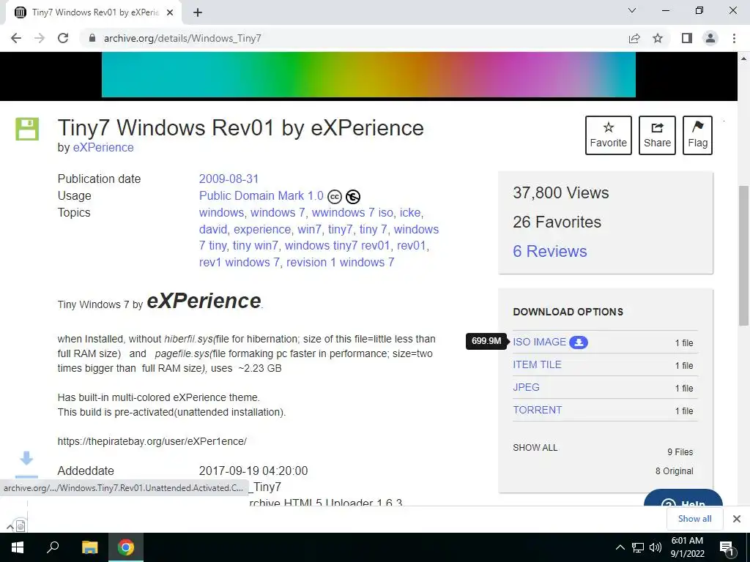Open the taskbar clock and date
The image size is (750, 562).
pos(687,547)
